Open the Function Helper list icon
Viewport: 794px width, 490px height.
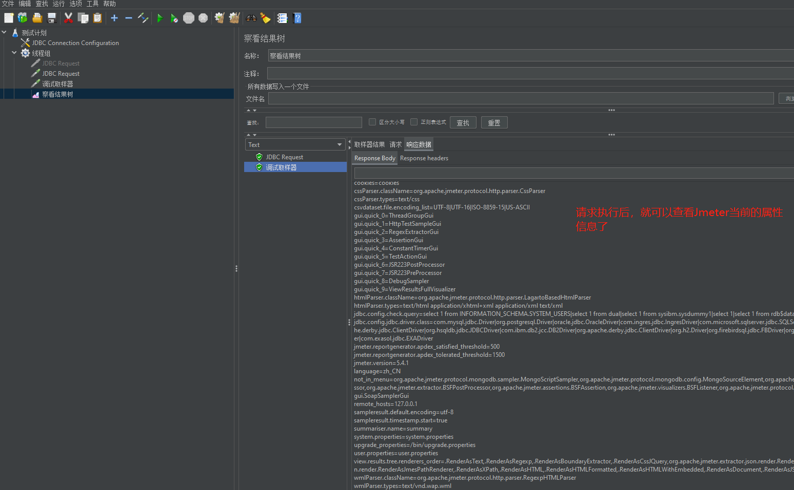pyautogui.click(x=282, y=18)
